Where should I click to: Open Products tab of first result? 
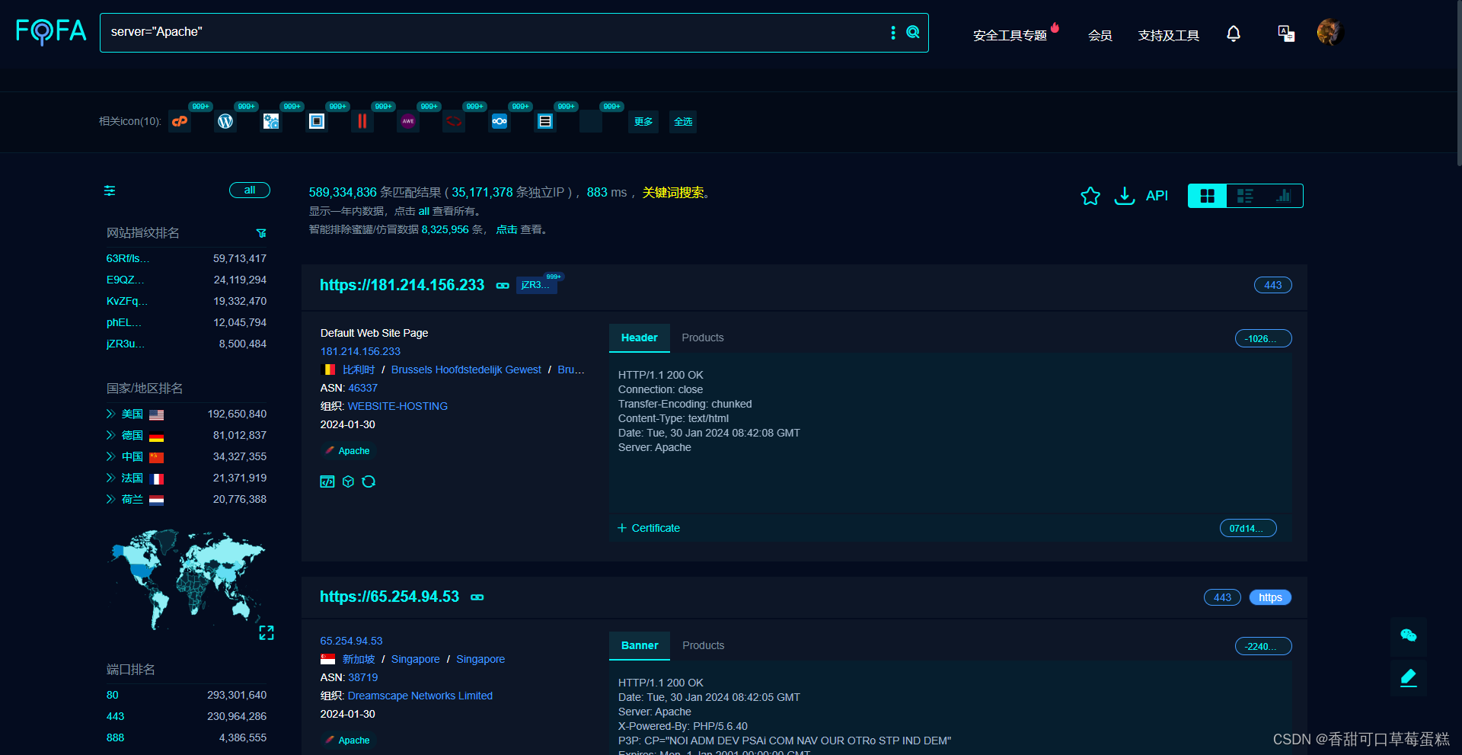coord(703,338)
